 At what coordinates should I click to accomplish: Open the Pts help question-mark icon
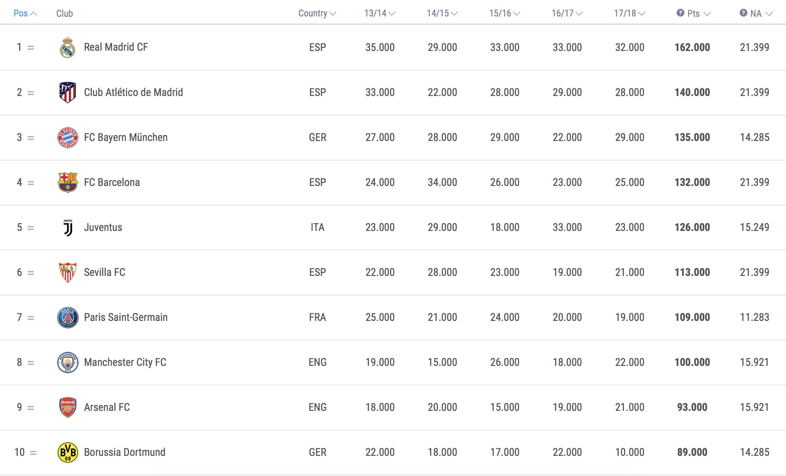[680, 13]
